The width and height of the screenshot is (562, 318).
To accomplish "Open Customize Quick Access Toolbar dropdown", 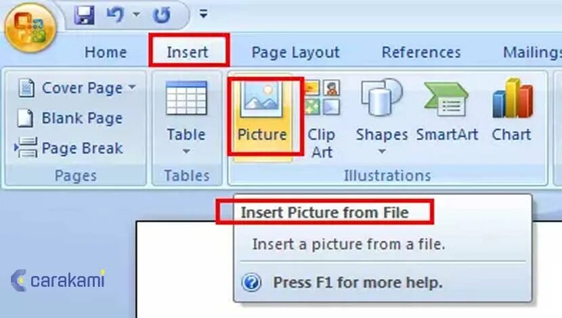I will coord(203,14).
